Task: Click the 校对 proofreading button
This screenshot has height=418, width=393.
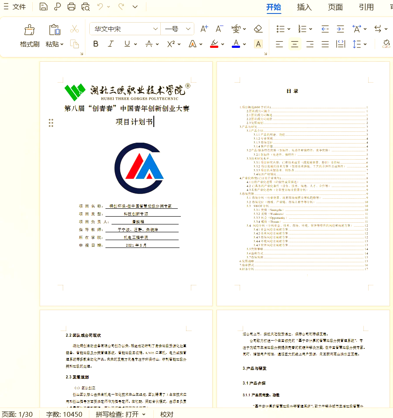Action: click(167, 414)
